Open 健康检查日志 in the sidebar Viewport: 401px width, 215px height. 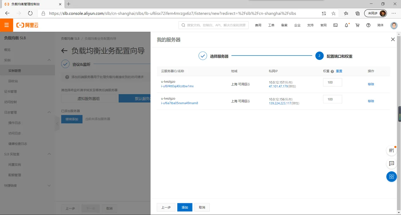click(x=18, y=143)
